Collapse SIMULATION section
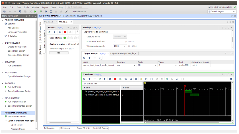 [3, 62]
